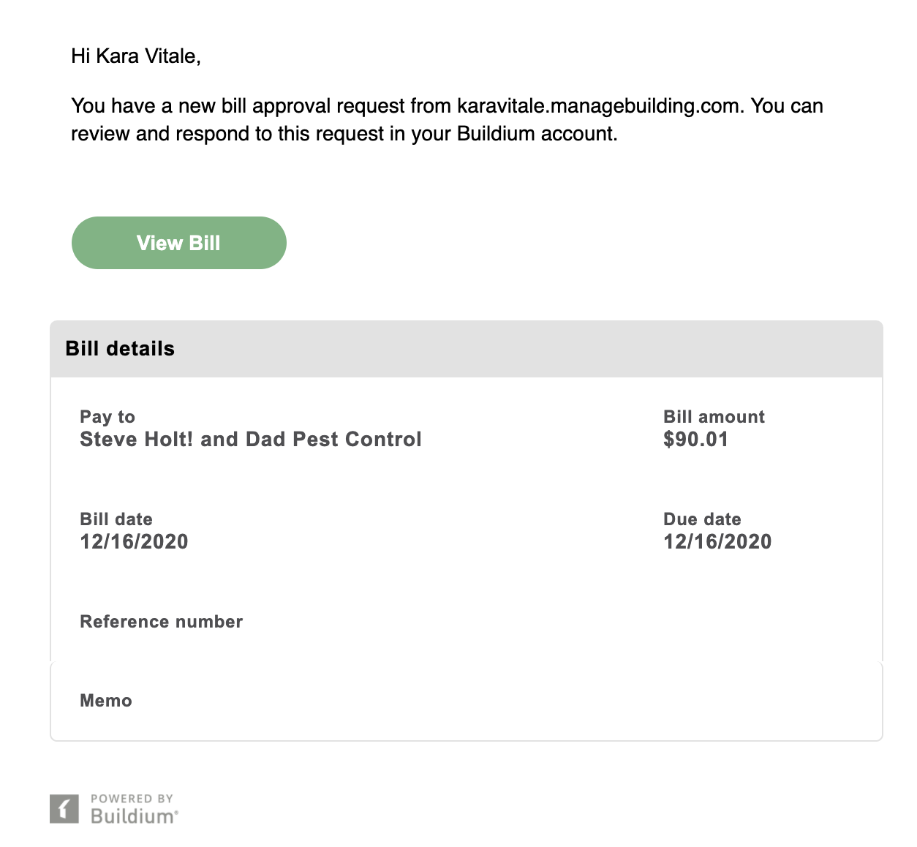The image size is (917, 847).
Task: Click the Pay to label
Action: click(x=107, y=417)
